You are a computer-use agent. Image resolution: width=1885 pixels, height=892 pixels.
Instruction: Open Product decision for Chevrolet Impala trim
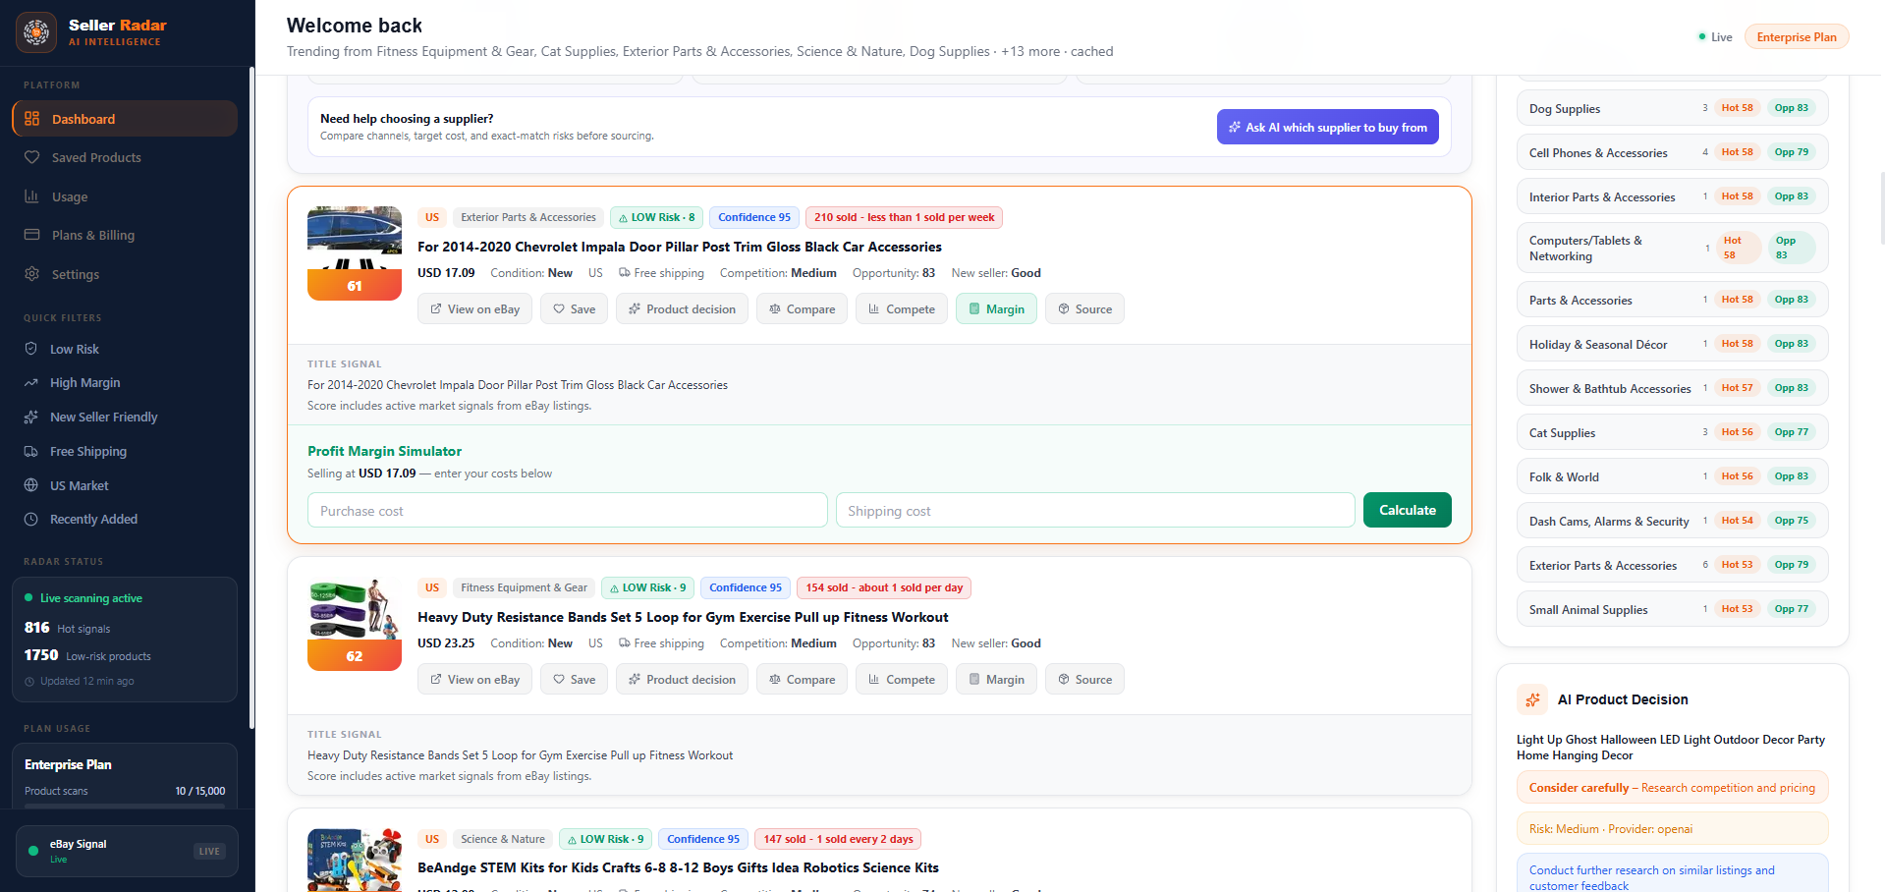682,308
